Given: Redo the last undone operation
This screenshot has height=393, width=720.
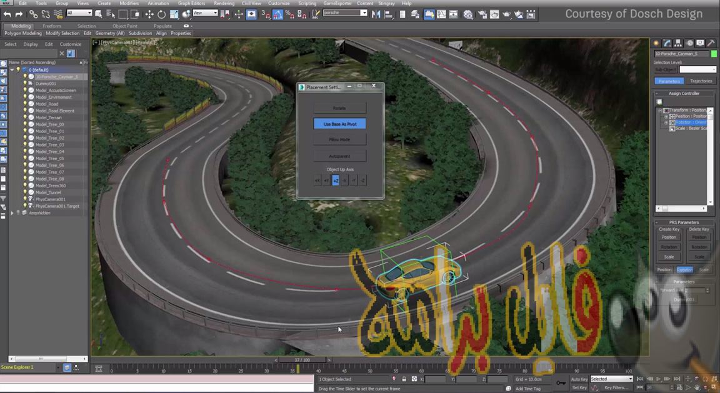Looking at the screenshot, I should [x=19, y=14].
